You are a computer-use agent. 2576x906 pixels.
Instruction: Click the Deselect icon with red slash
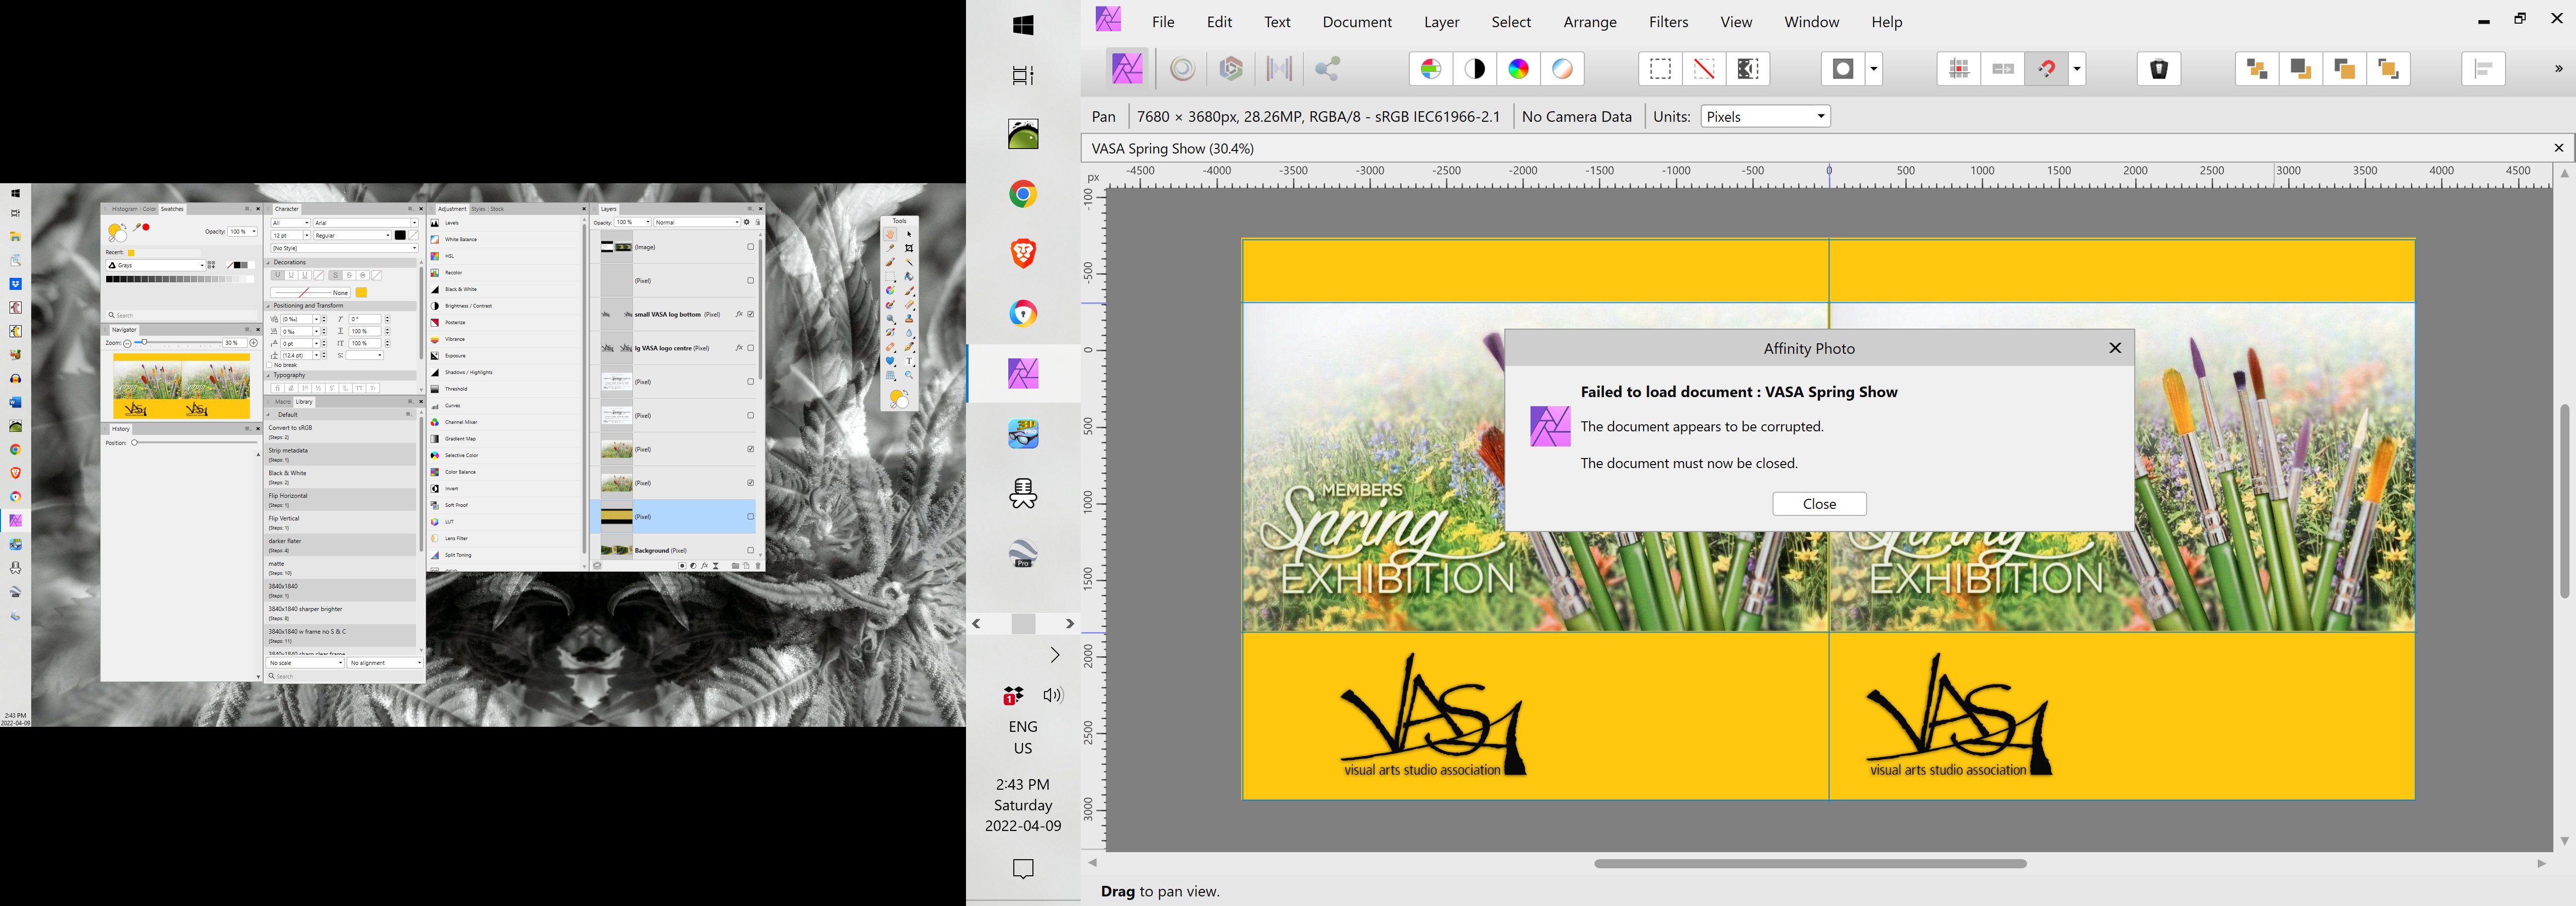(1704, 69)
